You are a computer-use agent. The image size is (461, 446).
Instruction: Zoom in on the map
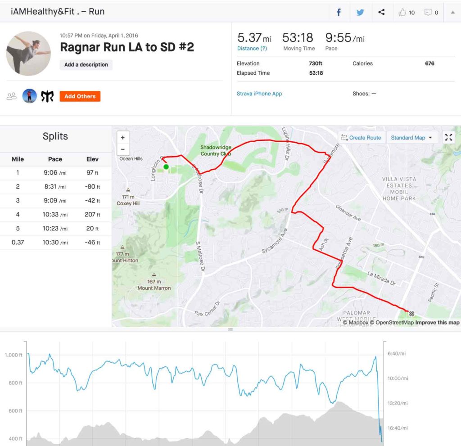[122, 138]
